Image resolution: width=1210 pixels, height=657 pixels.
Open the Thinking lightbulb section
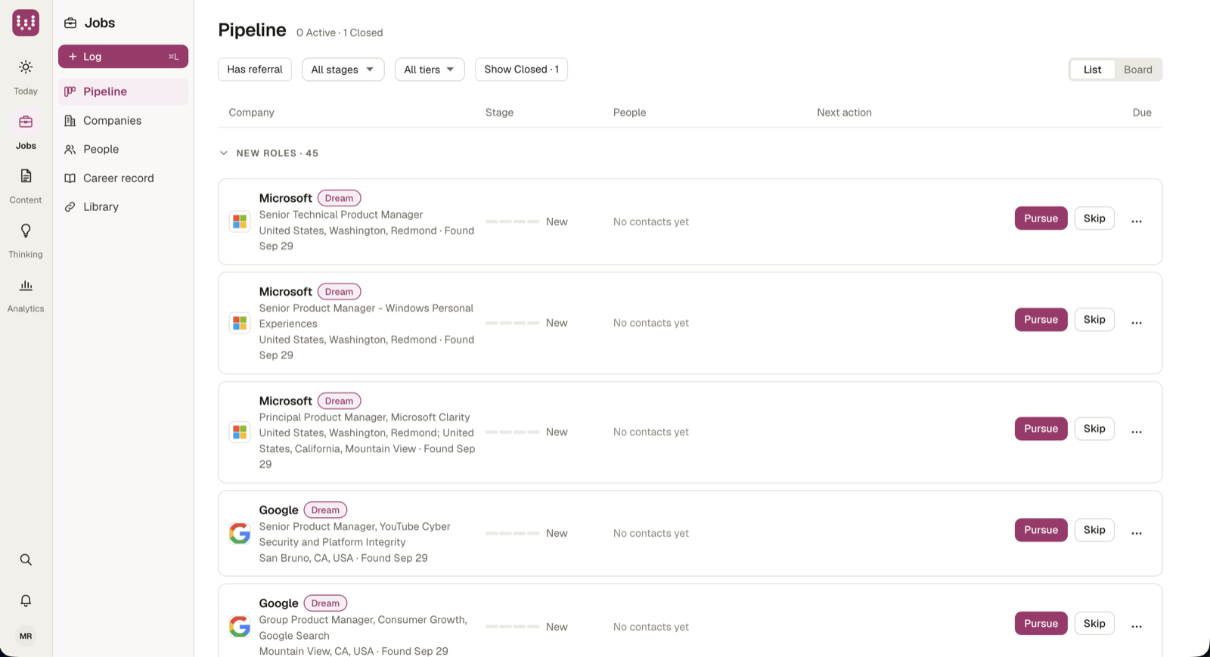[x=26, y=240]
